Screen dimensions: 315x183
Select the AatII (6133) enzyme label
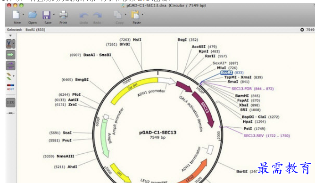click(x=66, y=100)
